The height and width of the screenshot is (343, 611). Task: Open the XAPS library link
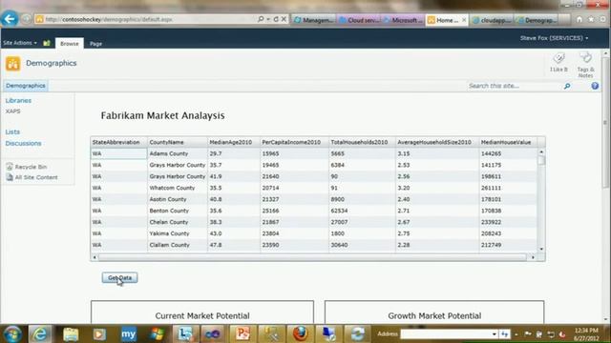tap(12, 111)
